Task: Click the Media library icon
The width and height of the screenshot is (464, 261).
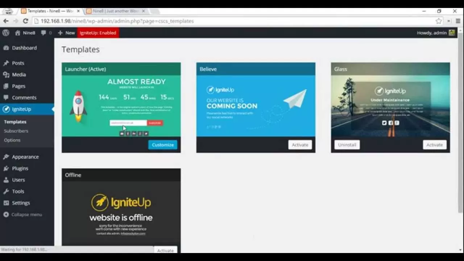Action: coord(6,75)
